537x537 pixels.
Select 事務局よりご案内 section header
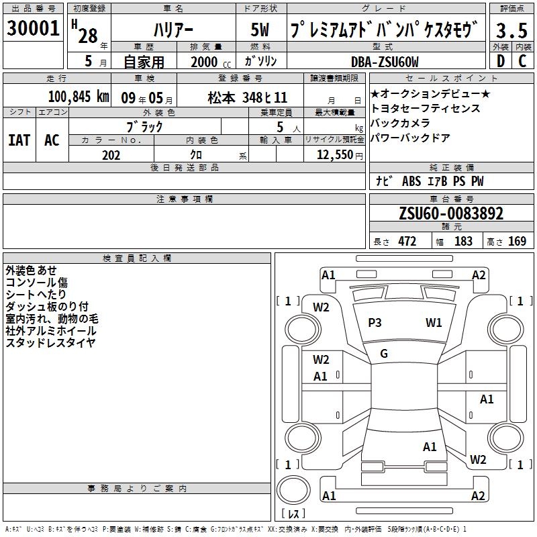pos(137,489)
